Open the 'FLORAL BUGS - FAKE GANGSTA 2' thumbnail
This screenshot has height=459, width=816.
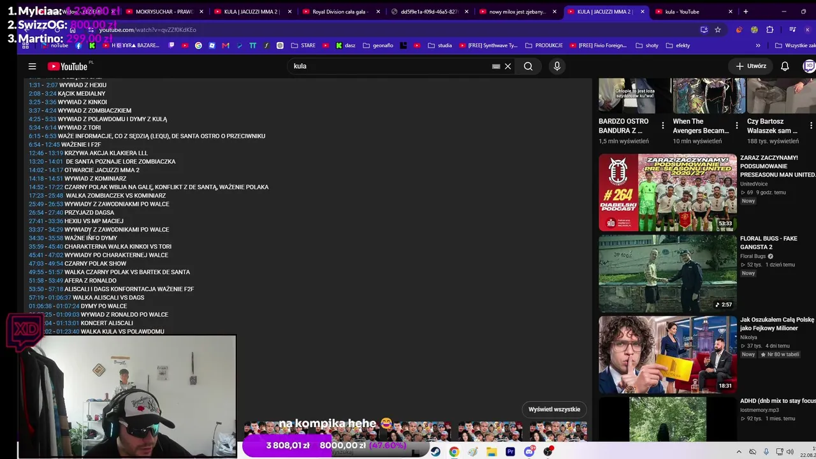(667, 273)
